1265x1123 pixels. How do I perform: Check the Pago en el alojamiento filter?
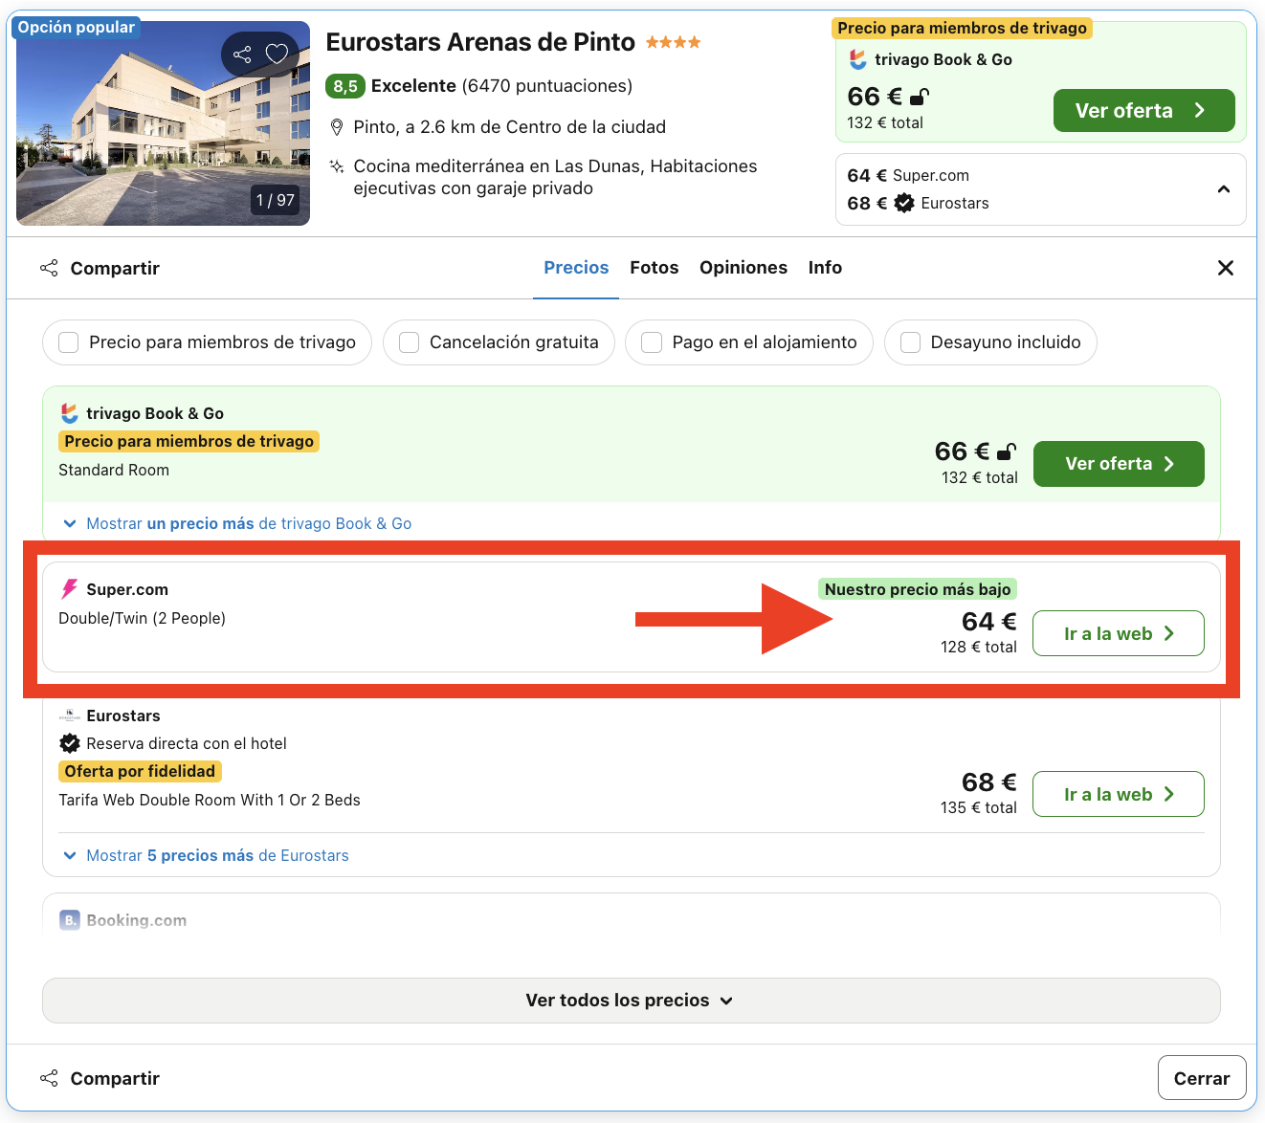pyautogui.click(x=652, y=342)
